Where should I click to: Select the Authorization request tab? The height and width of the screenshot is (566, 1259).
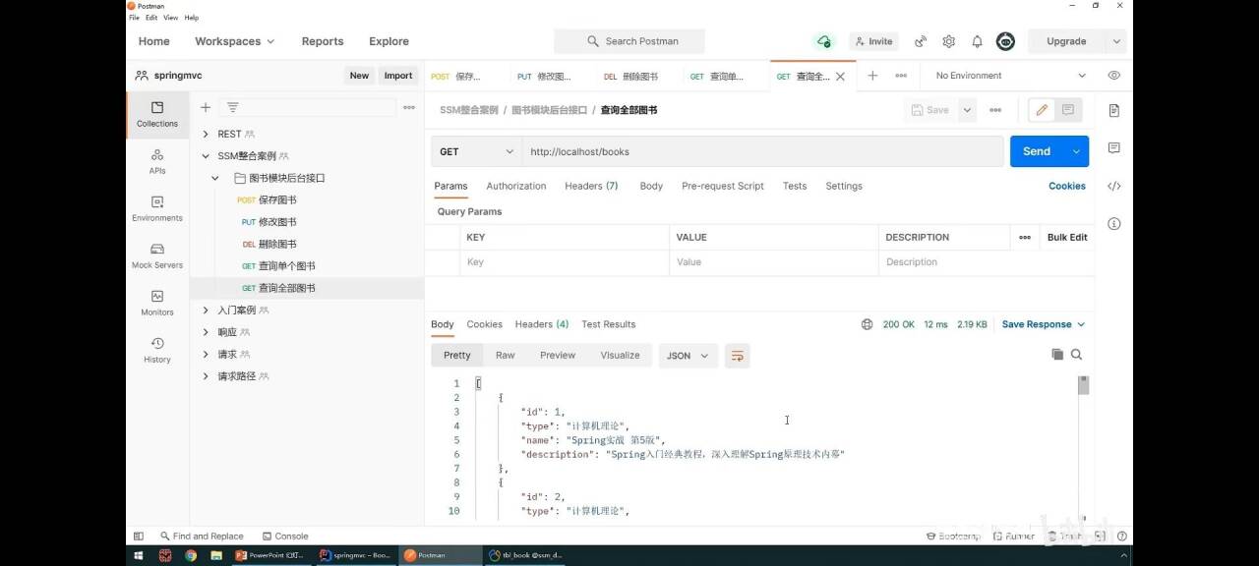tap(515, 186)
